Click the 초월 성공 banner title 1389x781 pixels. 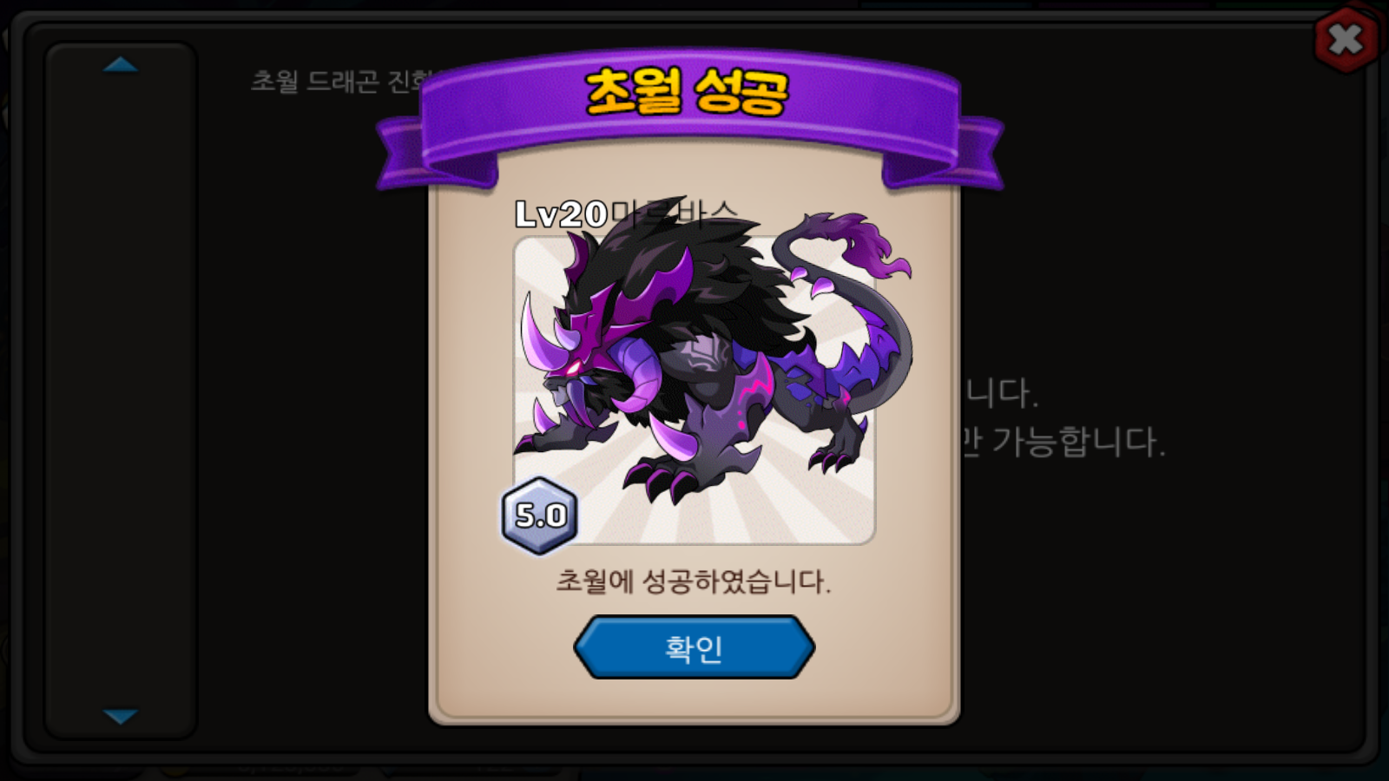click(688, 91)
